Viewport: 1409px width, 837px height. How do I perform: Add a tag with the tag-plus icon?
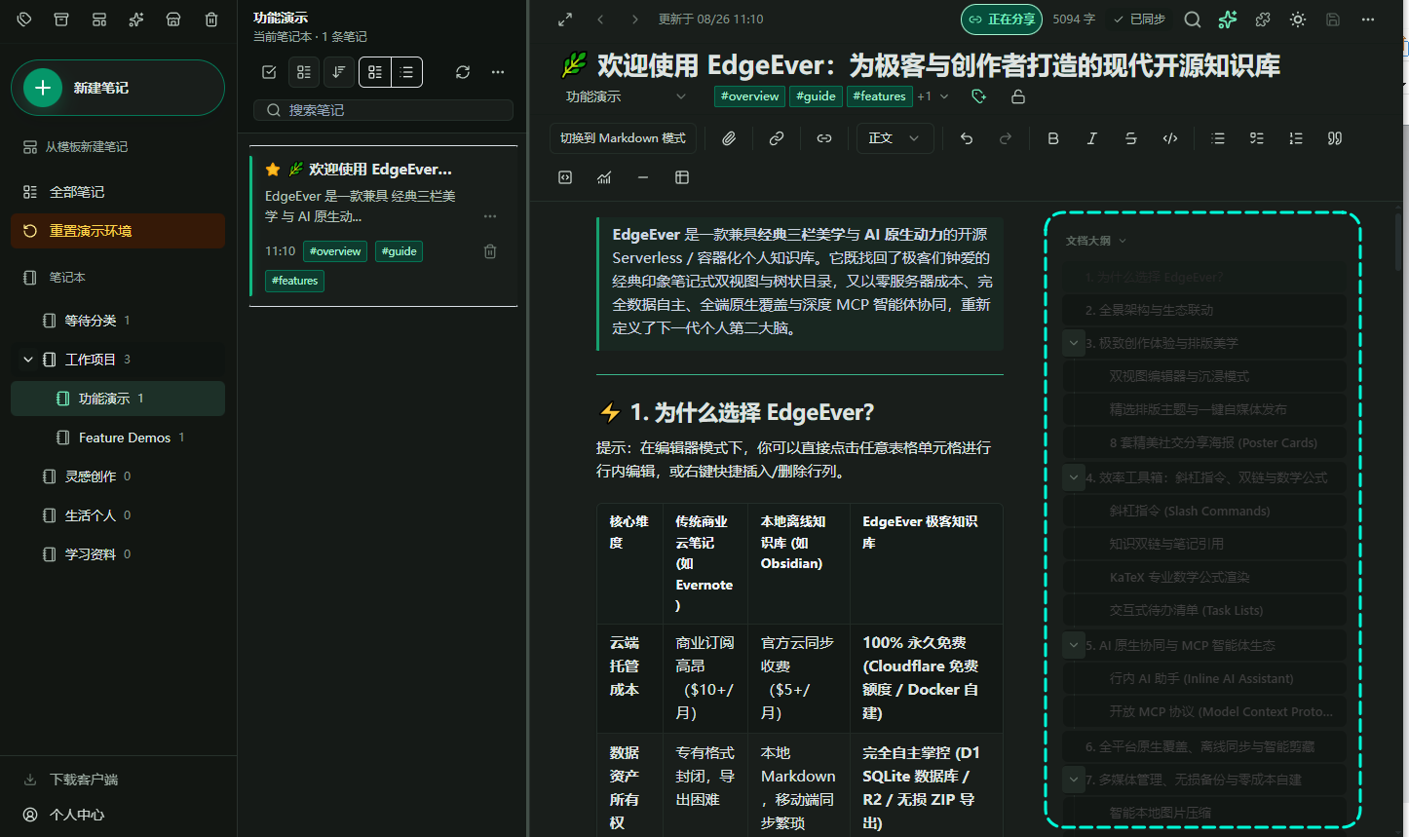coord(979,96)
